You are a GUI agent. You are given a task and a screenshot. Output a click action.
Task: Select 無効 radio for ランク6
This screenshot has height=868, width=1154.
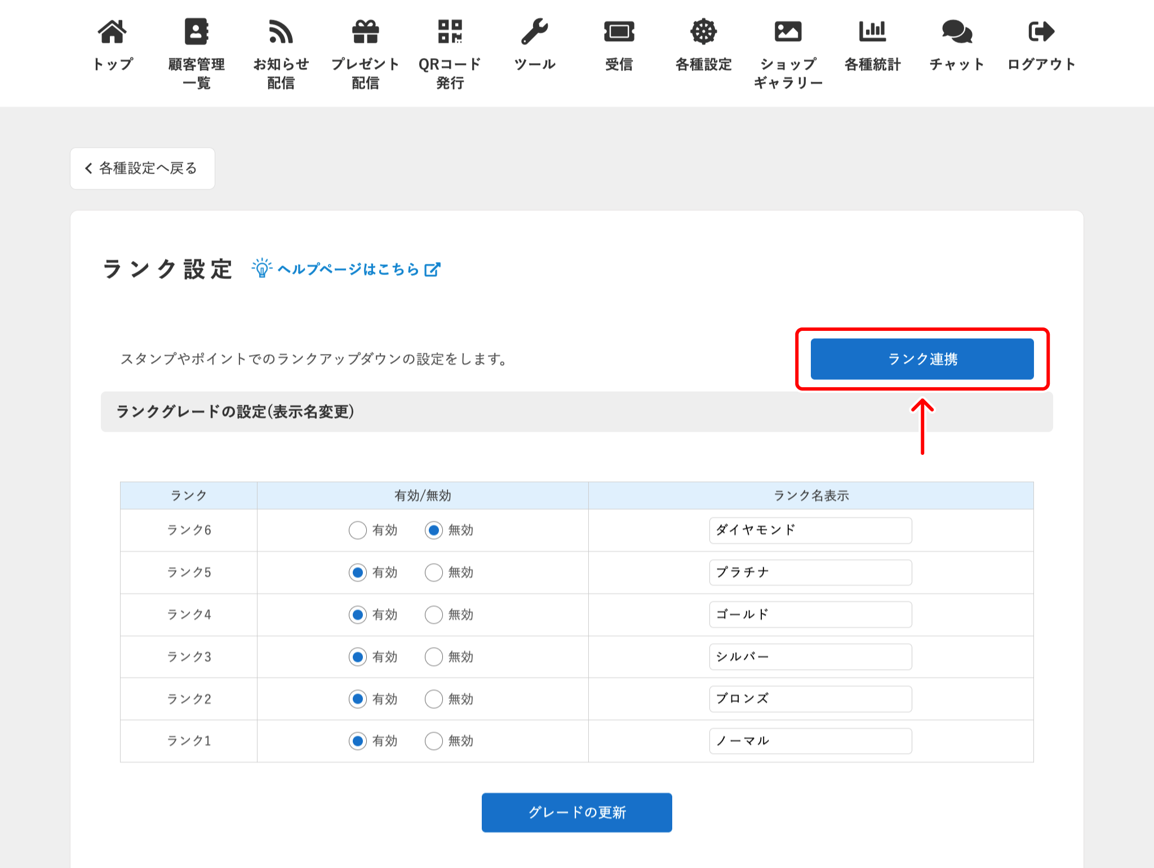pyautogui.click(x=434, y=530)
